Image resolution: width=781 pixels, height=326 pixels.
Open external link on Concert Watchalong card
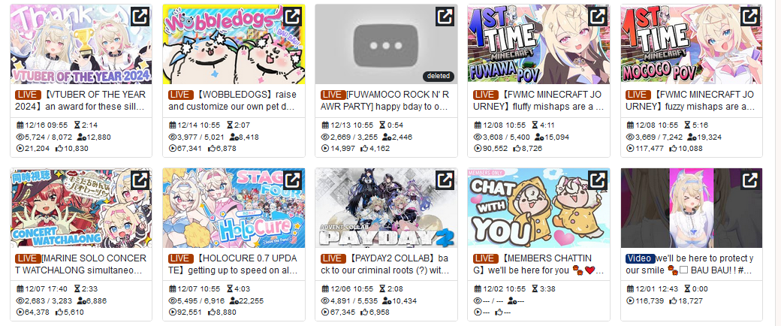tap(140, 180)
